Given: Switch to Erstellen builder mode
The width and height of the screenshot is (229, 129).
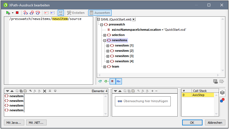Looking at the screenshot, I should [76, 13].
